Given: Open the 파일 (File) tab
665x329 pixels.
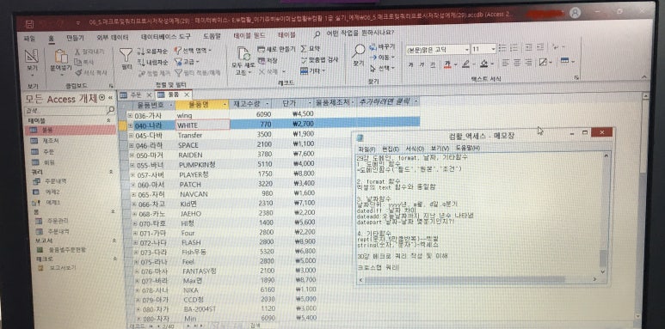Looking at the screenshot, I should point(30,38).
